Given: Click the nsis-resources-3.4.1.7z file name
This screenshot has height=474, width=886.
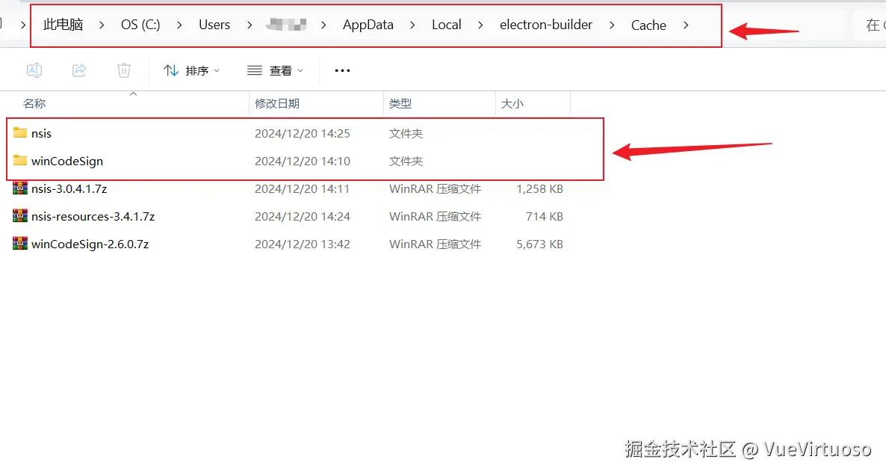Looking at the screenshot, I should [x=93, y=217].
